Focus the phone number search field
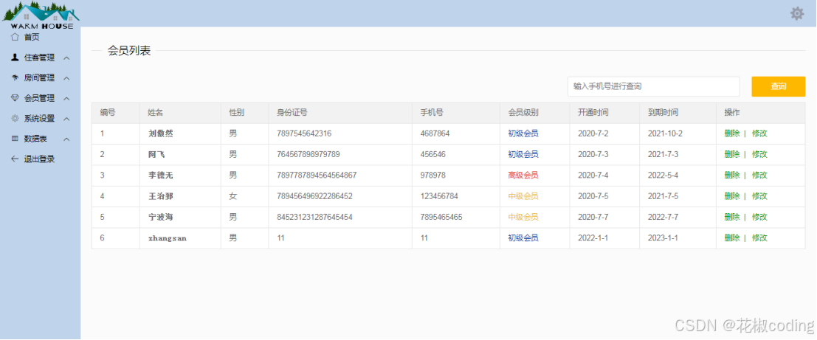817x340 pixels. point(653,86)
